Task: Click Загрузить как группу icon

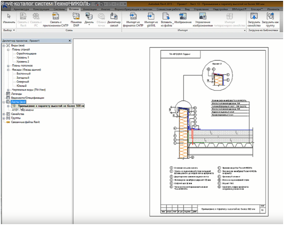Action: 270,16
